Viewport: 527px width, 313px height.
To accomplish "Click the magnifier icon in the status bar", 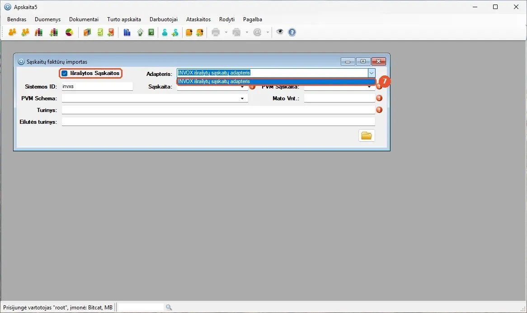I will (169, 307).
